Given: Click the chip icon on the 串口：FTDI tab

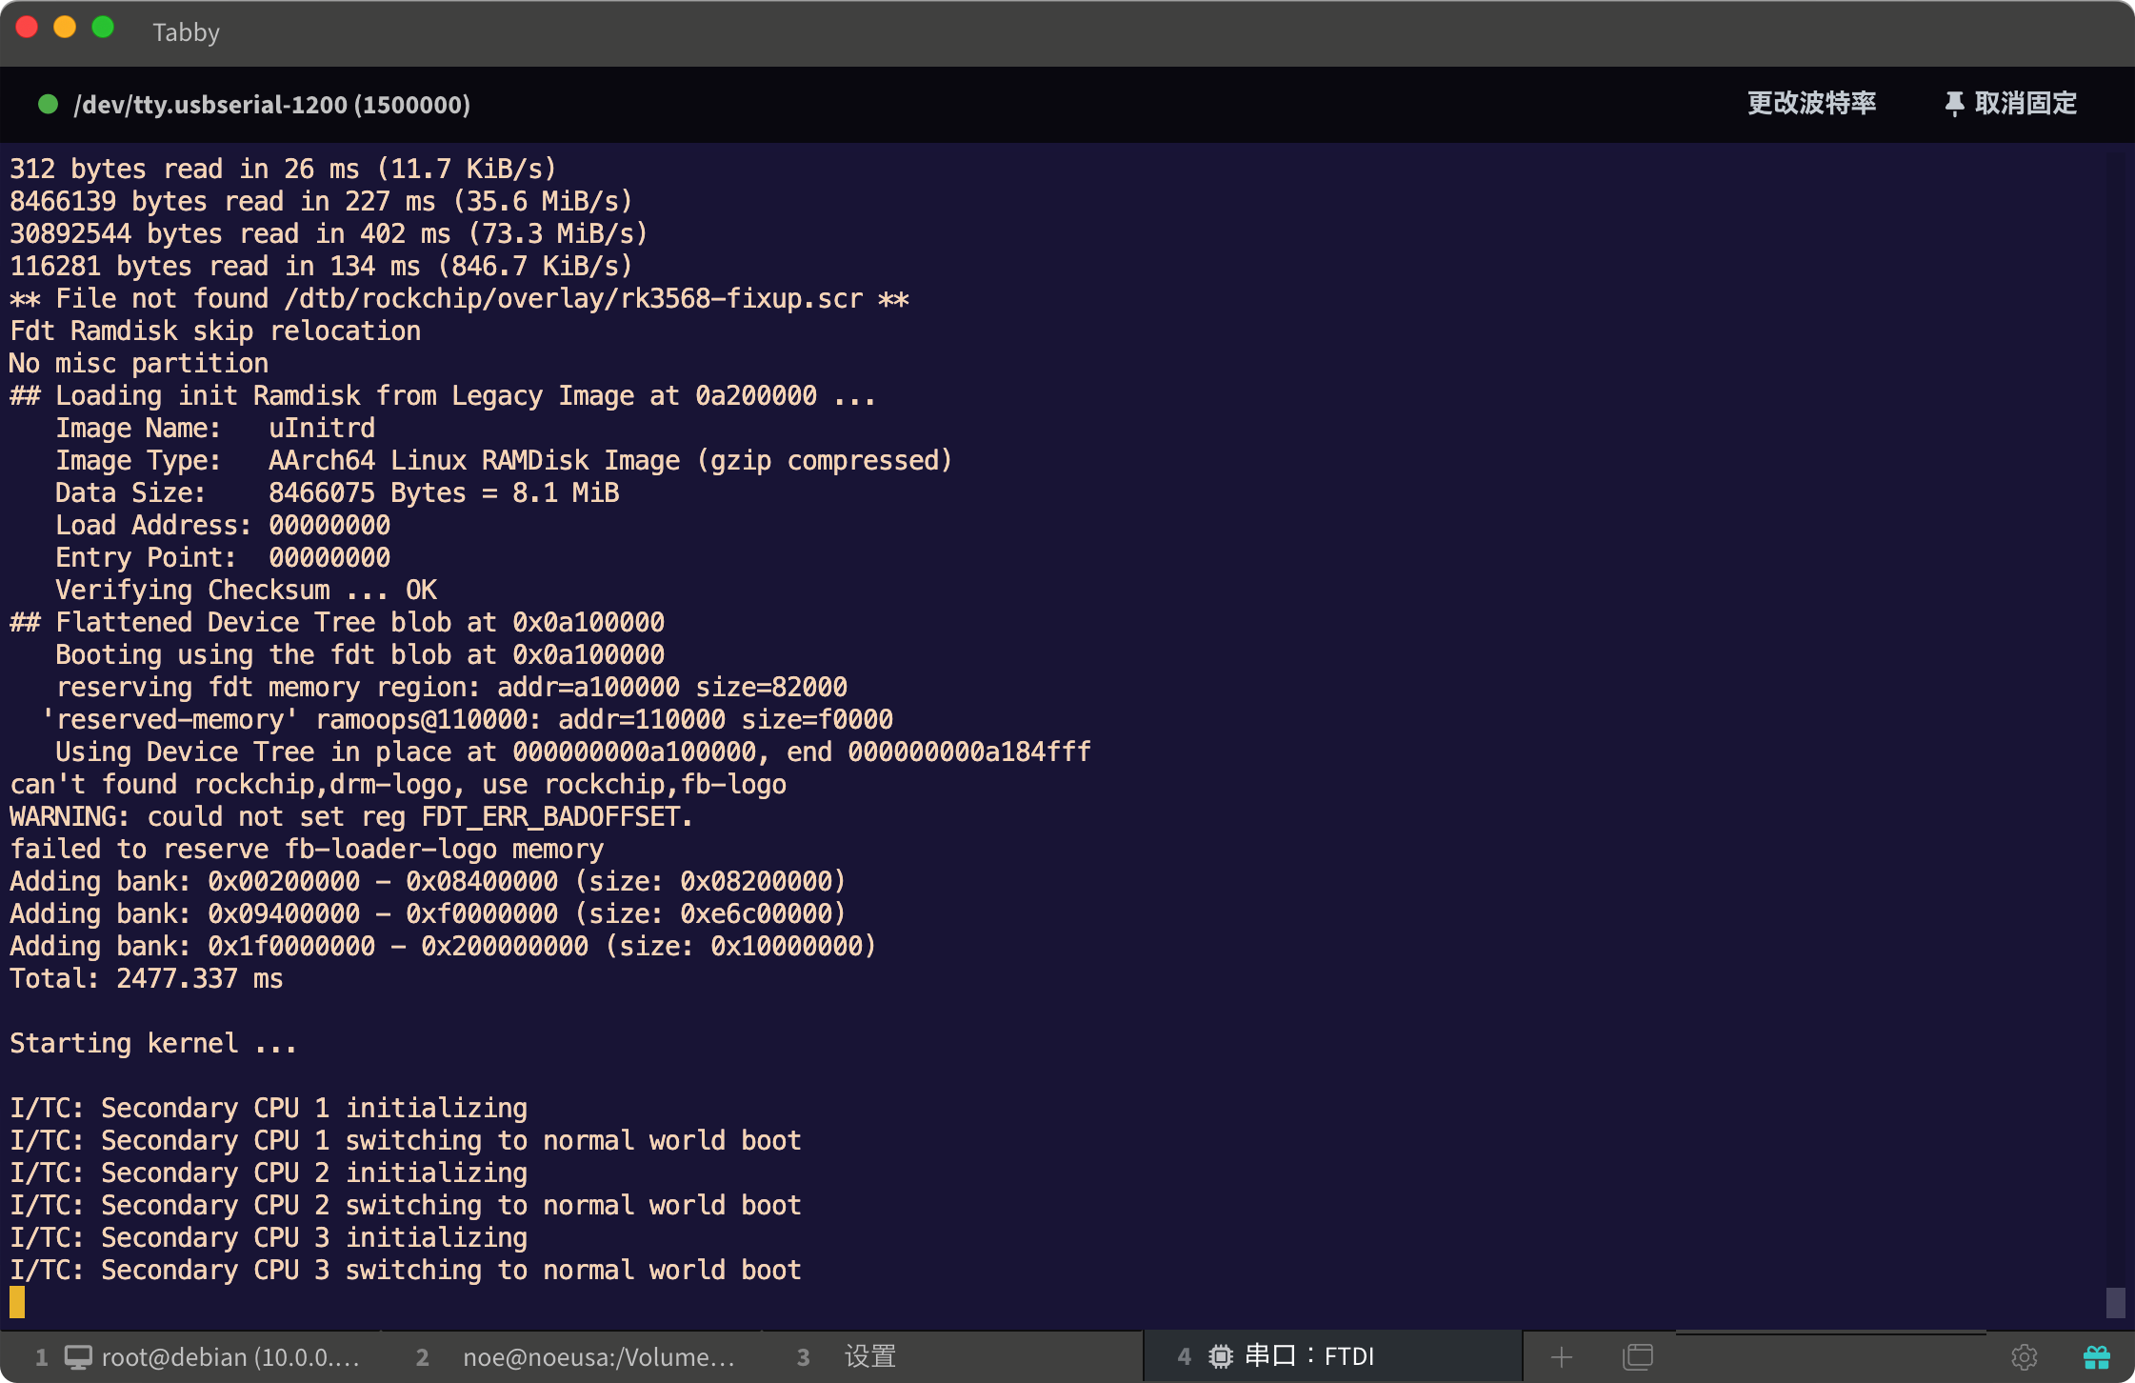Looking at the screenshot, I should [1220, 1356].
